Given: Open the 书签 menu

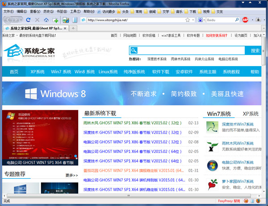Looking at the screenshot, I should point(62,12).
